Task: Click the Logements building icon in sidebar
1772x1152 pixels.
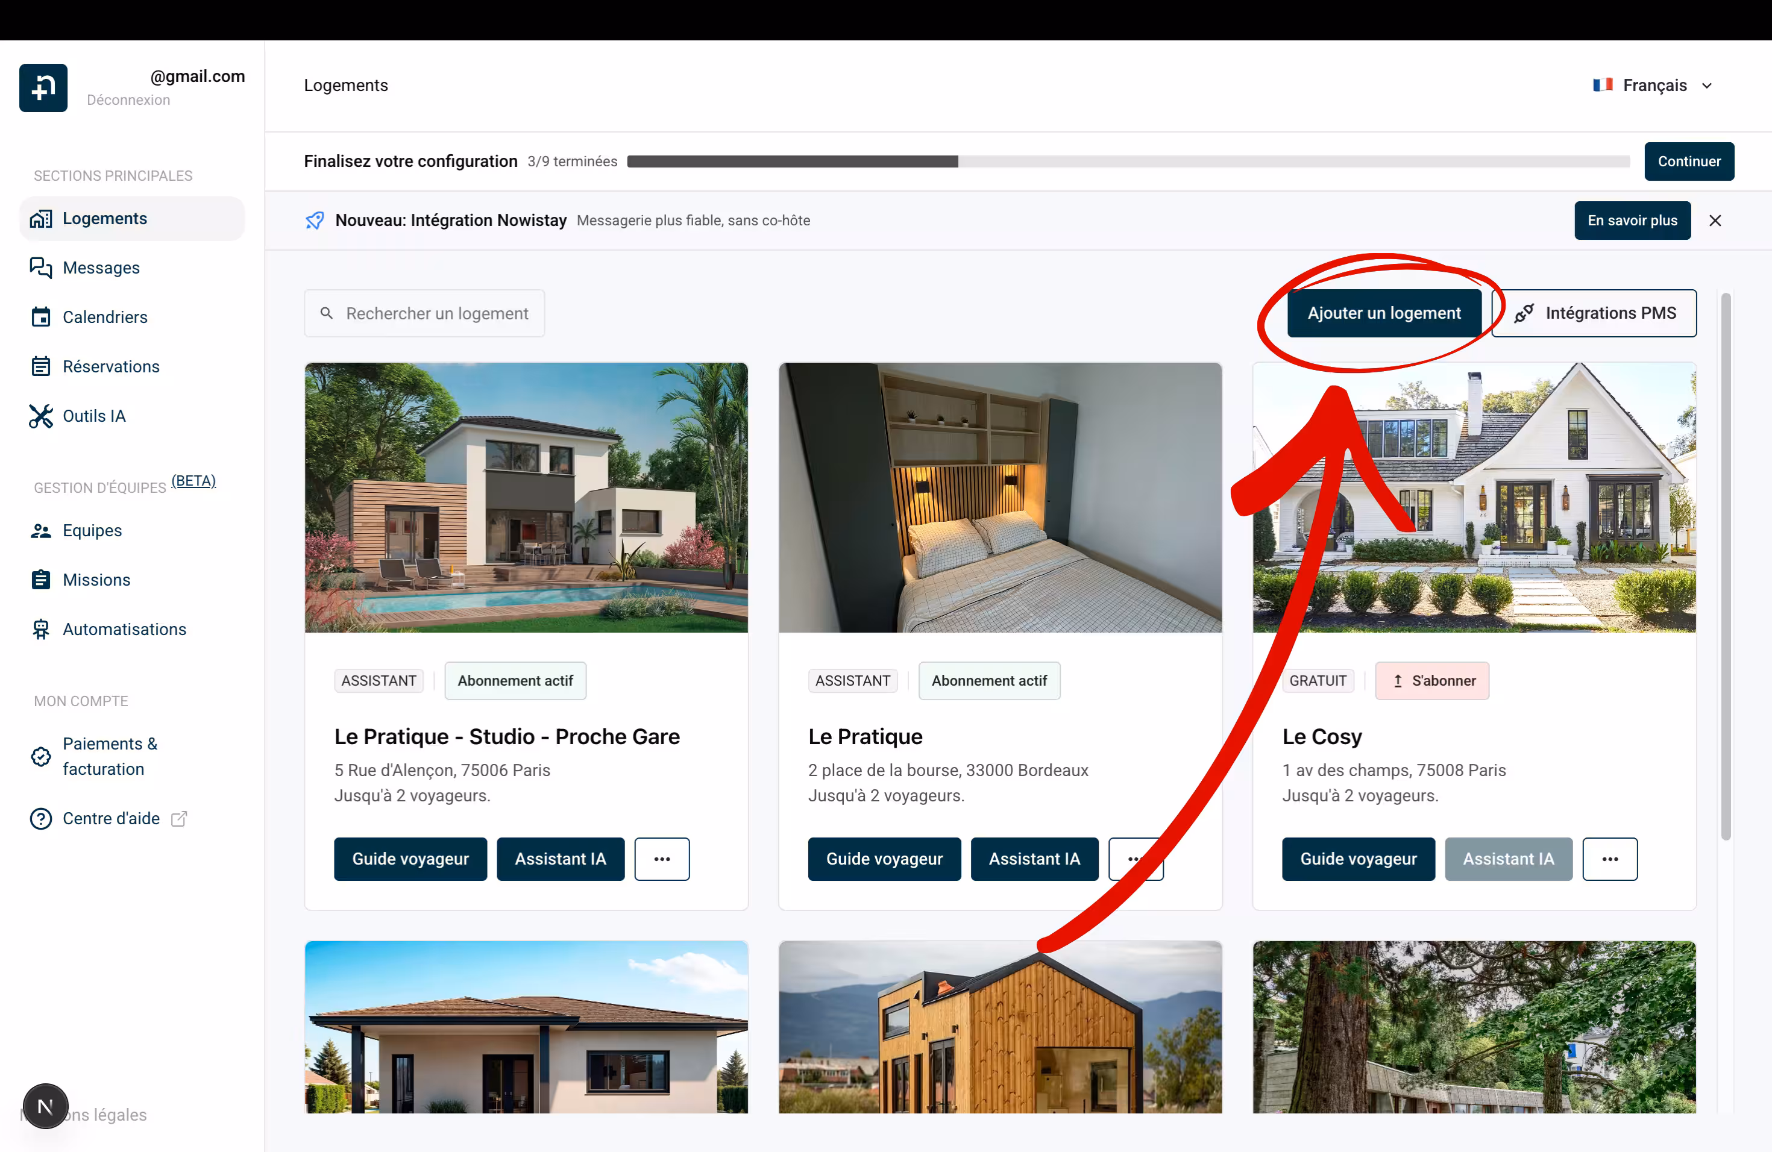Action: click(x=41, y=219)
